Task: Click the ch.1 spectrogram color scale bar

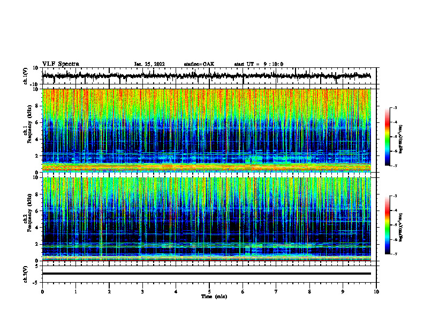Action: (388, 137)
